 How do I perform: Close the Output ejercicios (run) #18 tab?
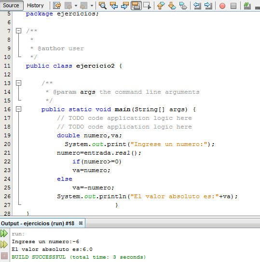point(81,223)
